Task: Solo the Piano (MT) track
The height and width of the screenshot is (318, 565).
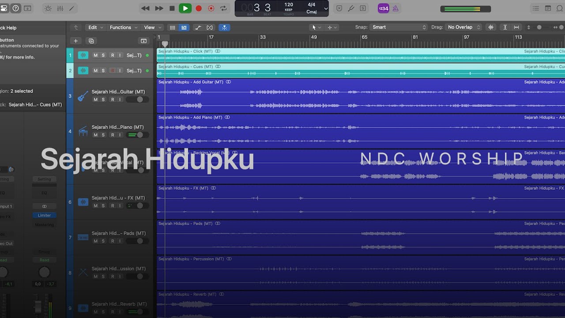Action: pos(103,135)
